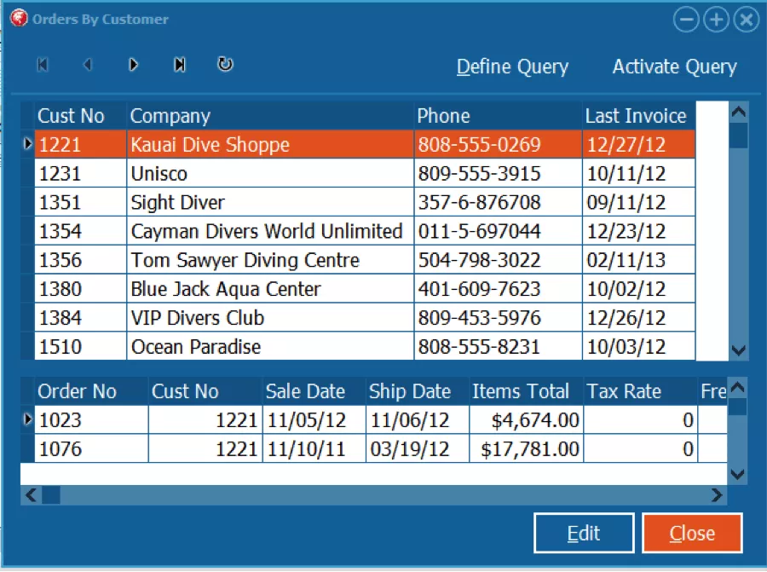Image resolution: width=767 pixels, height=572 pixels.
Task: Open Define Query
Action: [512, 66]
